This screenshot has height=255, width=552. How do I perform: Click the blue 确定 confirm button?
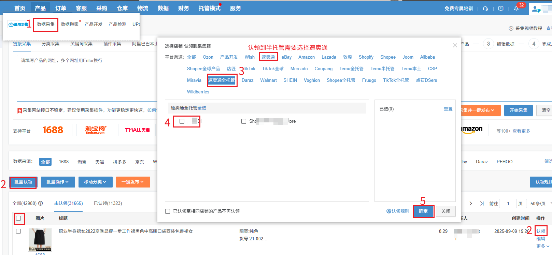coord(423,211)
